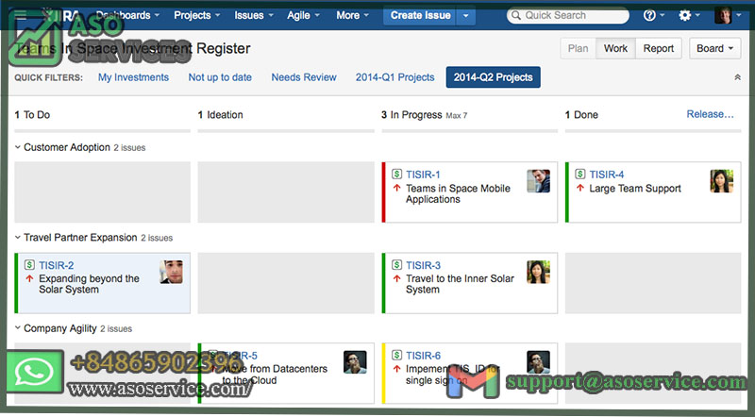Click the TISIR-2 issue type icon
This screenshot has width=755, height=417.
coord(30,265)
